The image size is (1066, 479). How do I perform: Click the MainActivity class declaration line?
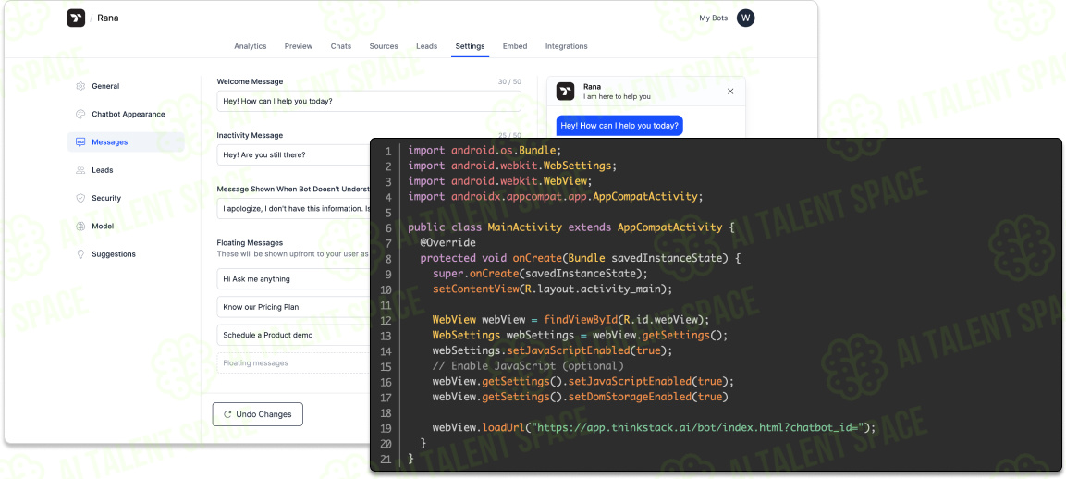(x=571, y=227)
